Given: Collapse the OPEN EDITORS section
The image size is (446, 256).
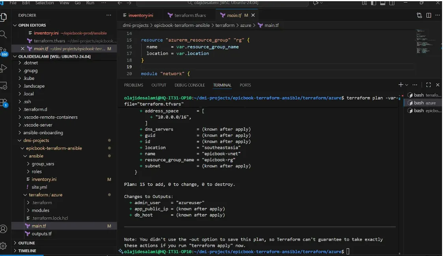Looking at the screenshot, I should click(x=31, y=25).
